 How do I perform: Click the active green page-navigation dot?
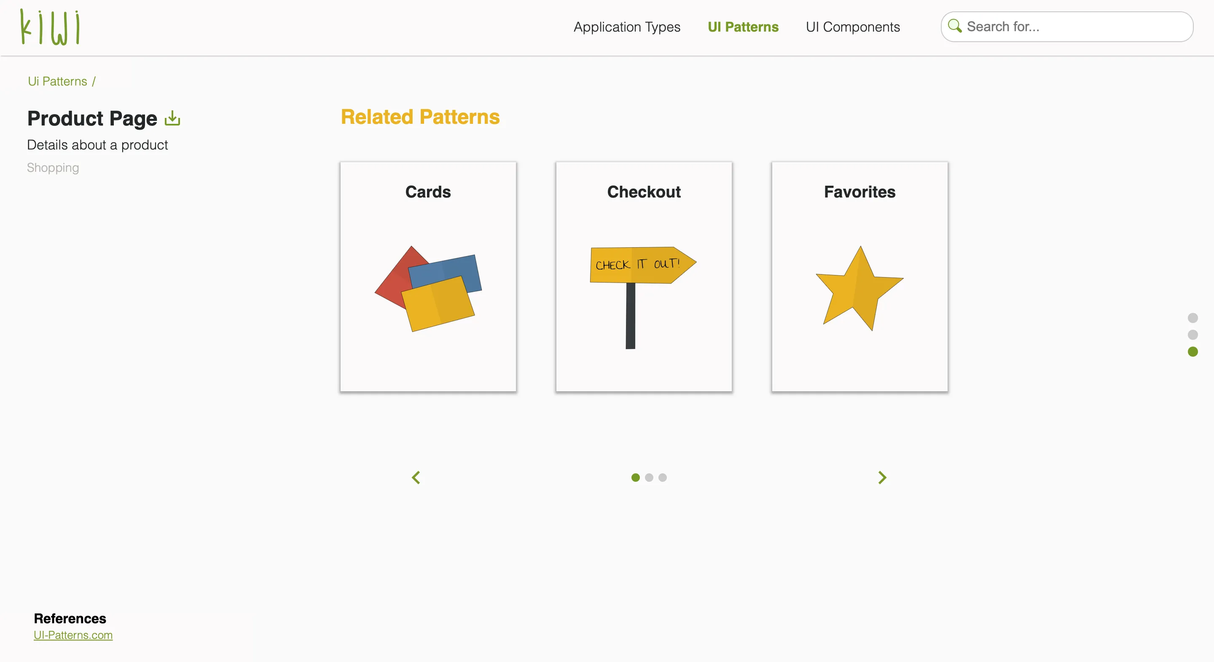click(x=1193, y=352)
